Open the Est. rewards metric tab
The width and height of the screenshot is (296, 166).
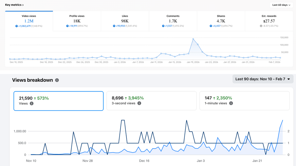tap(269, 21)
